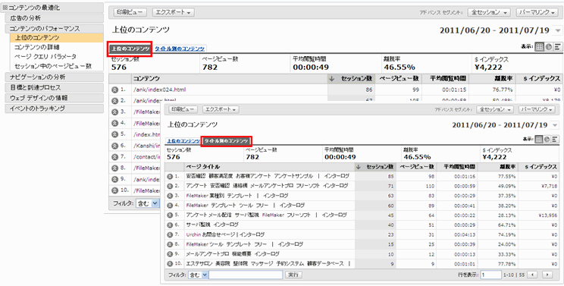Screen dimensions: 564x286
Task: Click drill-down icon for back panel row 6 /Kanshi
Action: pyautogui.click(x=115, y=146)
